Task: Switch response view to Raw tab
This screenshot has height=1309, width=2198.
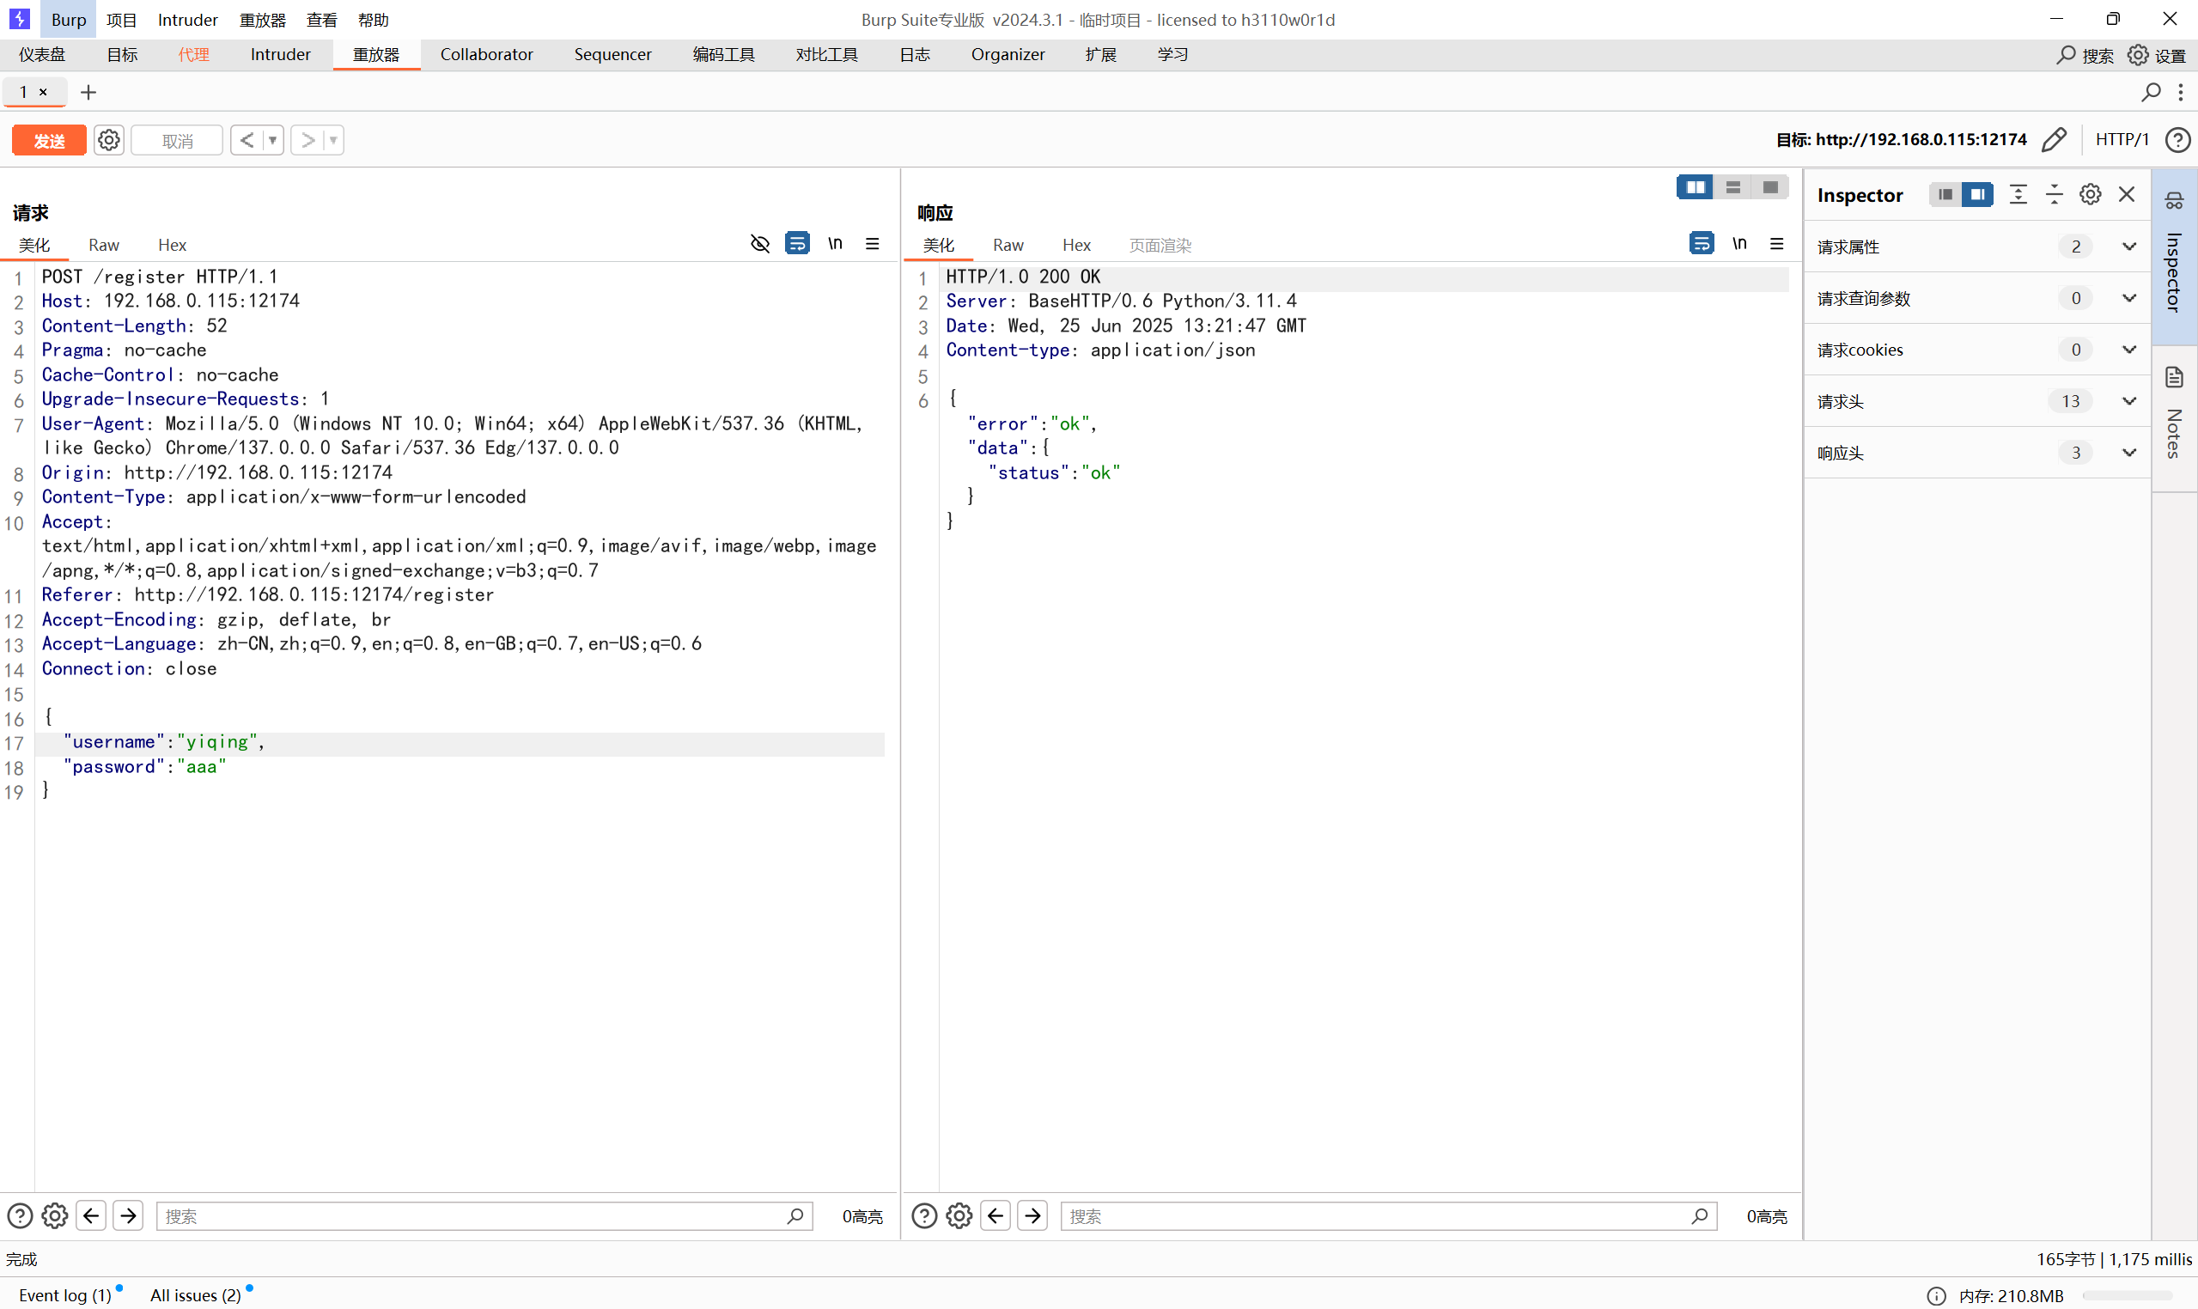Action: (x=1008, y=245)
